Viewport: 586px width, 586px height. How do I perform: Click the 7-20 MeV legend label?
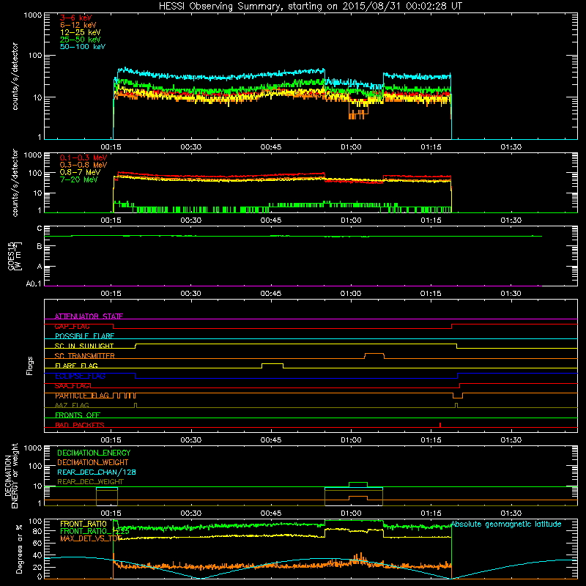pos(78,179)
